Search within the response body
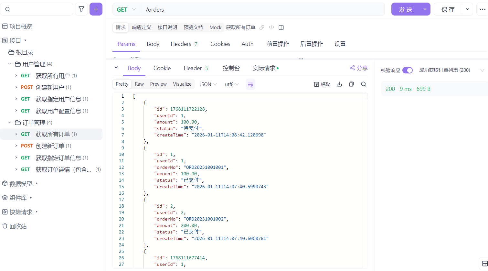 click(x=364, y=84)
